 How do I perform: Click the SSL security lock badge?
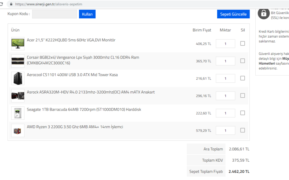[x=264, y=14]
